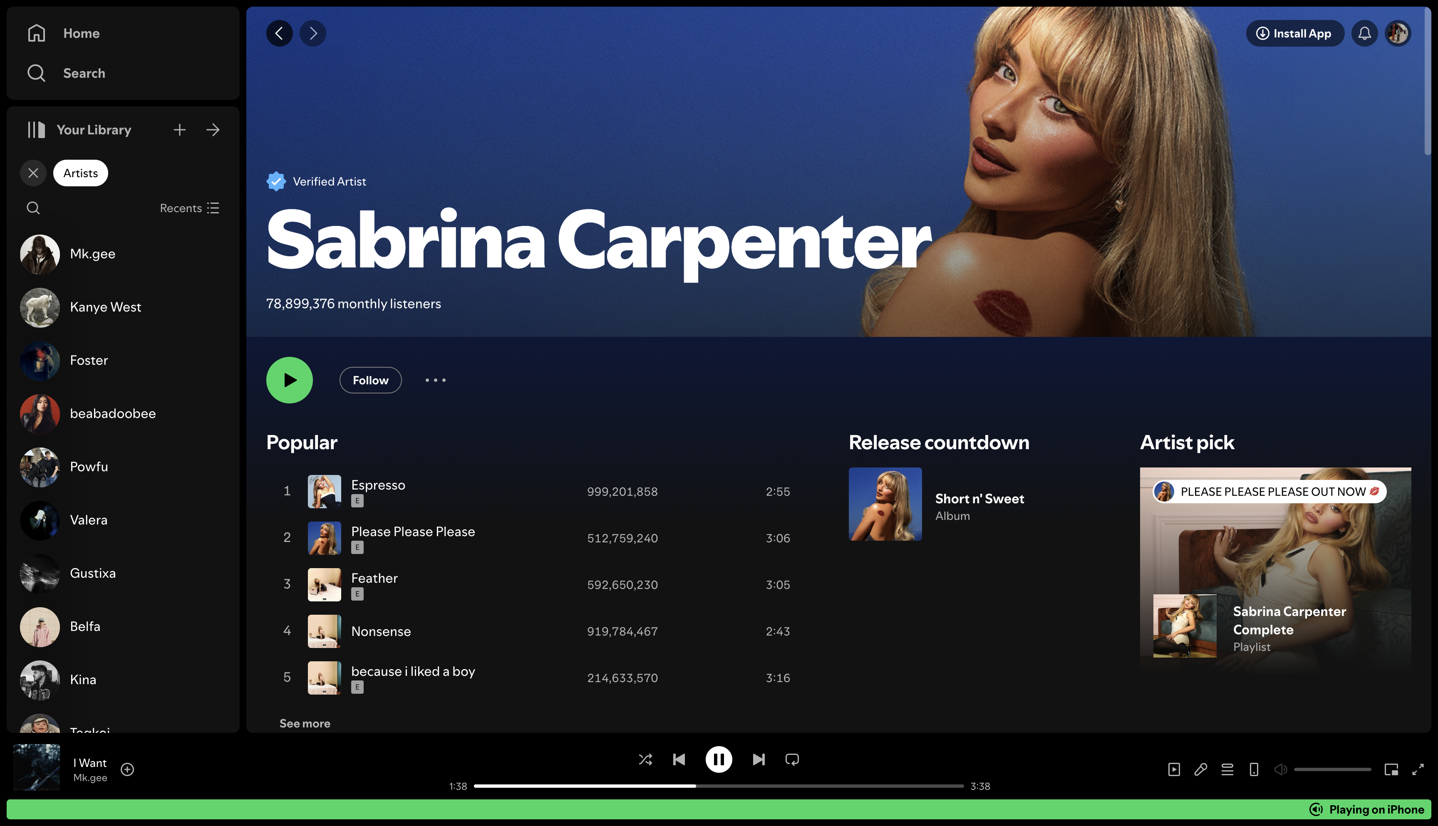Open Powfu in the library
The image size is (1438, 826).
click(x=123, y=467)
